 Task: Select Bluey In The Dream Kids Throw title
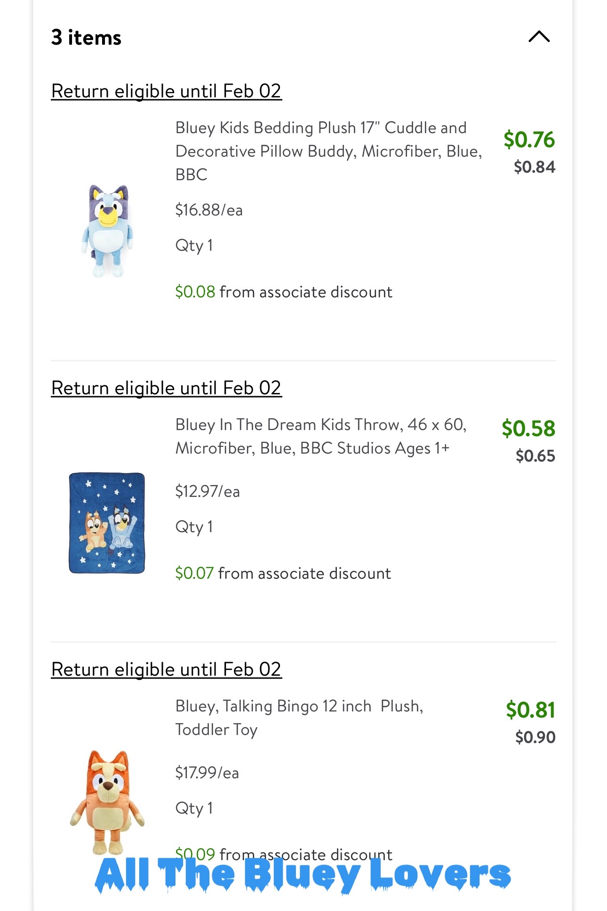[x=321, y=436]
